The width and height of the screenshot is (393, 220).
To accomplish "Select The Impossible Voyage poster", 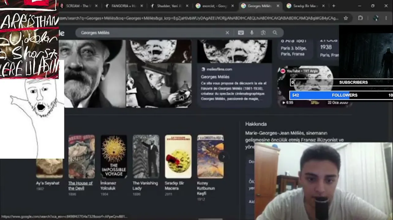I will point(114,156).
